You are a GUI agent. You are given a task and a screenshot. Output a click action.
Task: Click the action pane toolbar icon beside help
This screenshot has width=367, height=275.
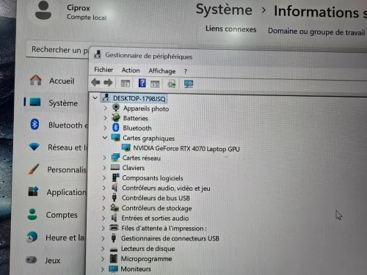point(155,84)
